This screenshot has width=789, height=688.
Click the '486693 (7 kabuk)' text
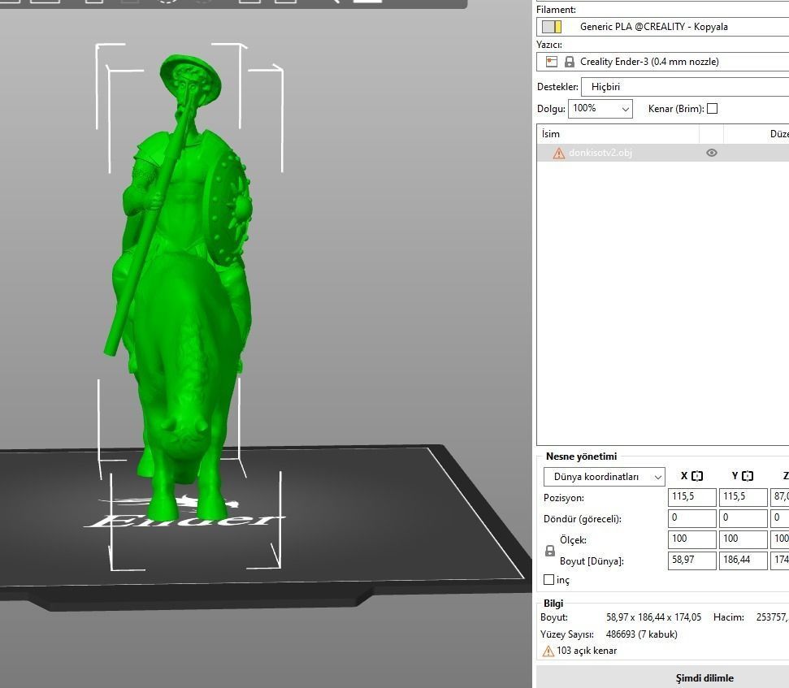(642, 634)
